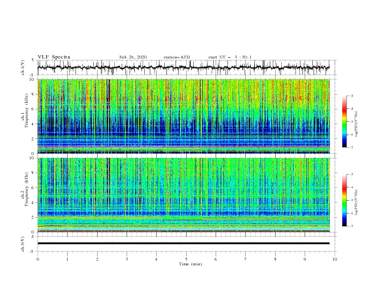Click the "station=ATH" header text
Image resolution: width=377 pixels, height=291 pixels.
[177, 57]
